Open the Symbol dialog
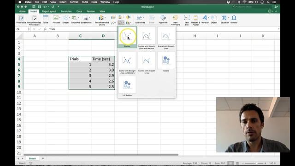 tap(234, 19)
